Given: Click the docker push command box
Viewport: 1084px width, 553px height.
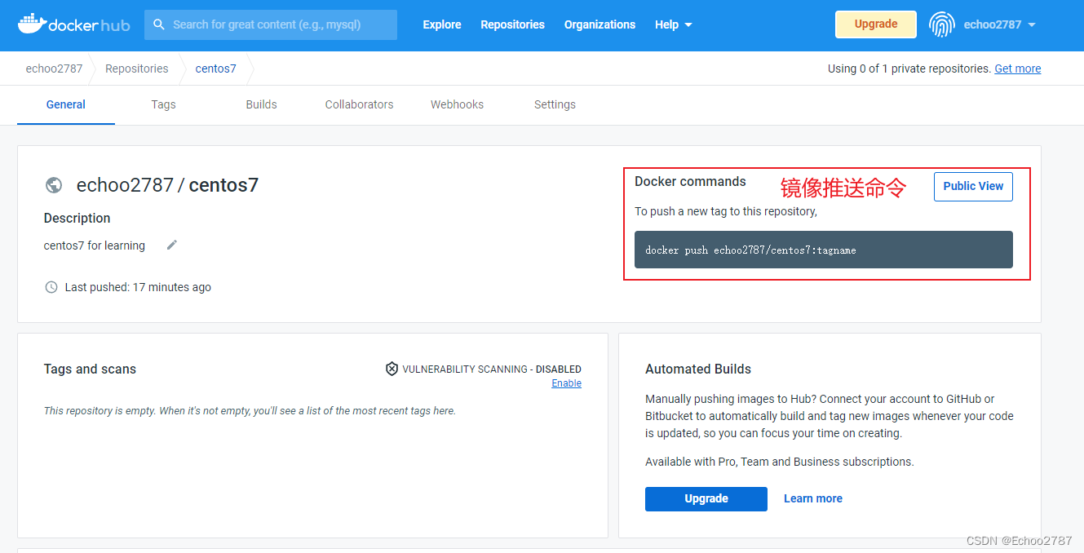Looking at the screenshot, I should 824,250.
